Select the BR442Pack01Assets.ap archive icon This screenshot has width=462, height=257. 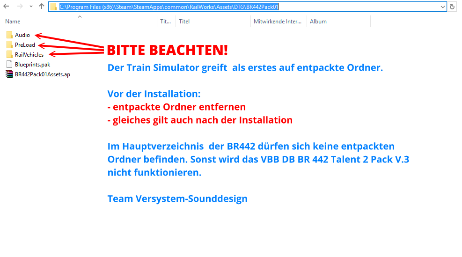click(x=9, y=74)
